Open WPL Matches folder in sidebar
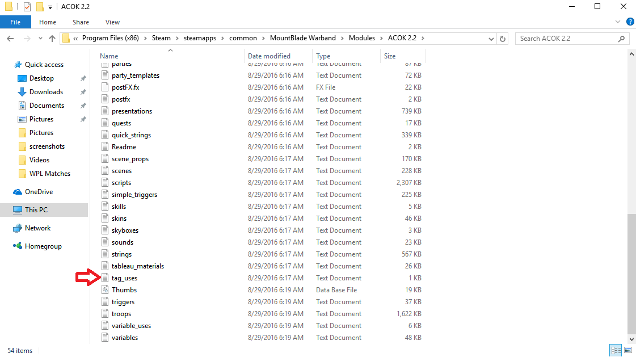Image resolution: width=636 pixels, height=357 pixels. click(x=49, y=174)
